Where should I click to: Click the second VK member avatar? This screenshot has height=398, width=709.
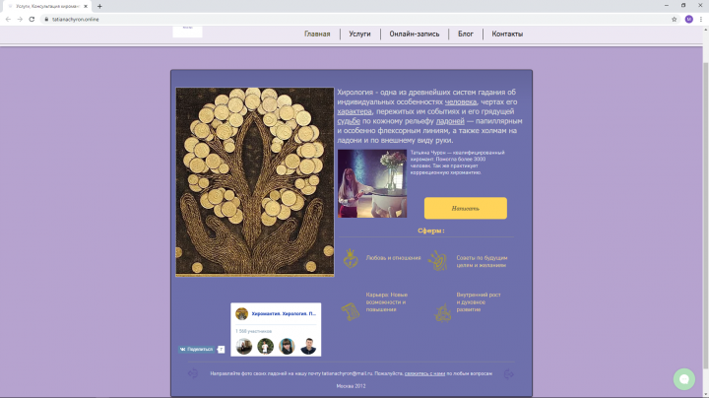click(266, 347)
